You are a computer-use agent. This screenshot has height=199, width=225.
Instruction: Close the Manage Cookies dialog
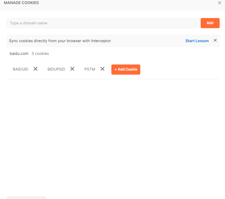click(x=220, y=3)
